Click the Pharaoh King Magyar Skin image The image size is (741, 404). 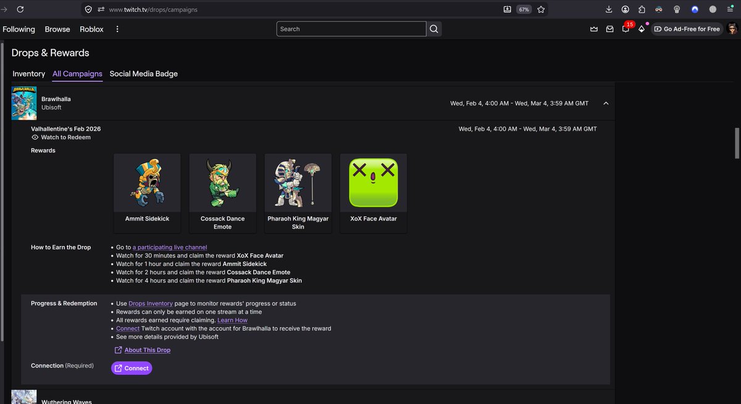298,182
